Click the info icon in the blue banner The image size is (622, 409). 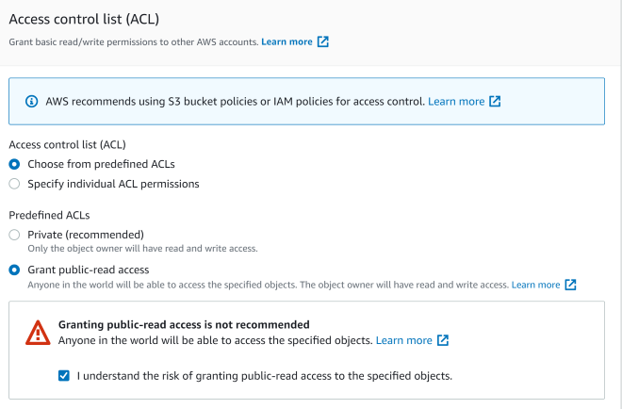coord(30,101)
